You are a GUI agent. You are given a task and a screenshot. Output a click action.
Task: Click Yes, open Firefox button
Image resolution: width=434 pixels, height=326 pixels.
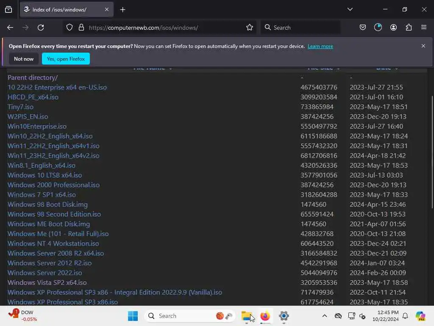tap(66, 59)
